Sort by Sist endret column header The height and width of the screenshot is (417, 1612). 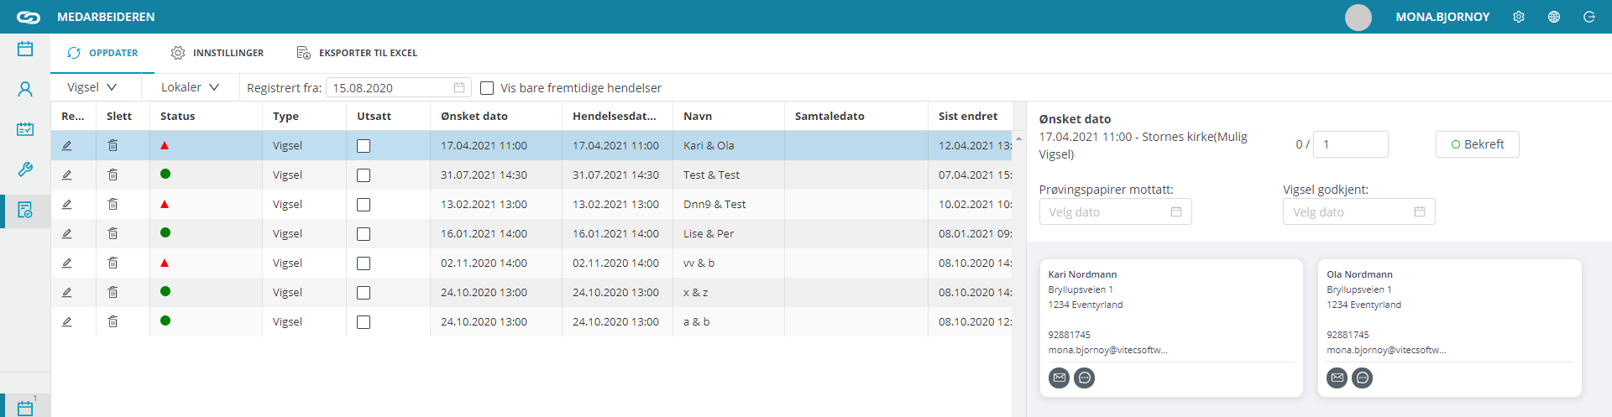[x=971, y=117]
